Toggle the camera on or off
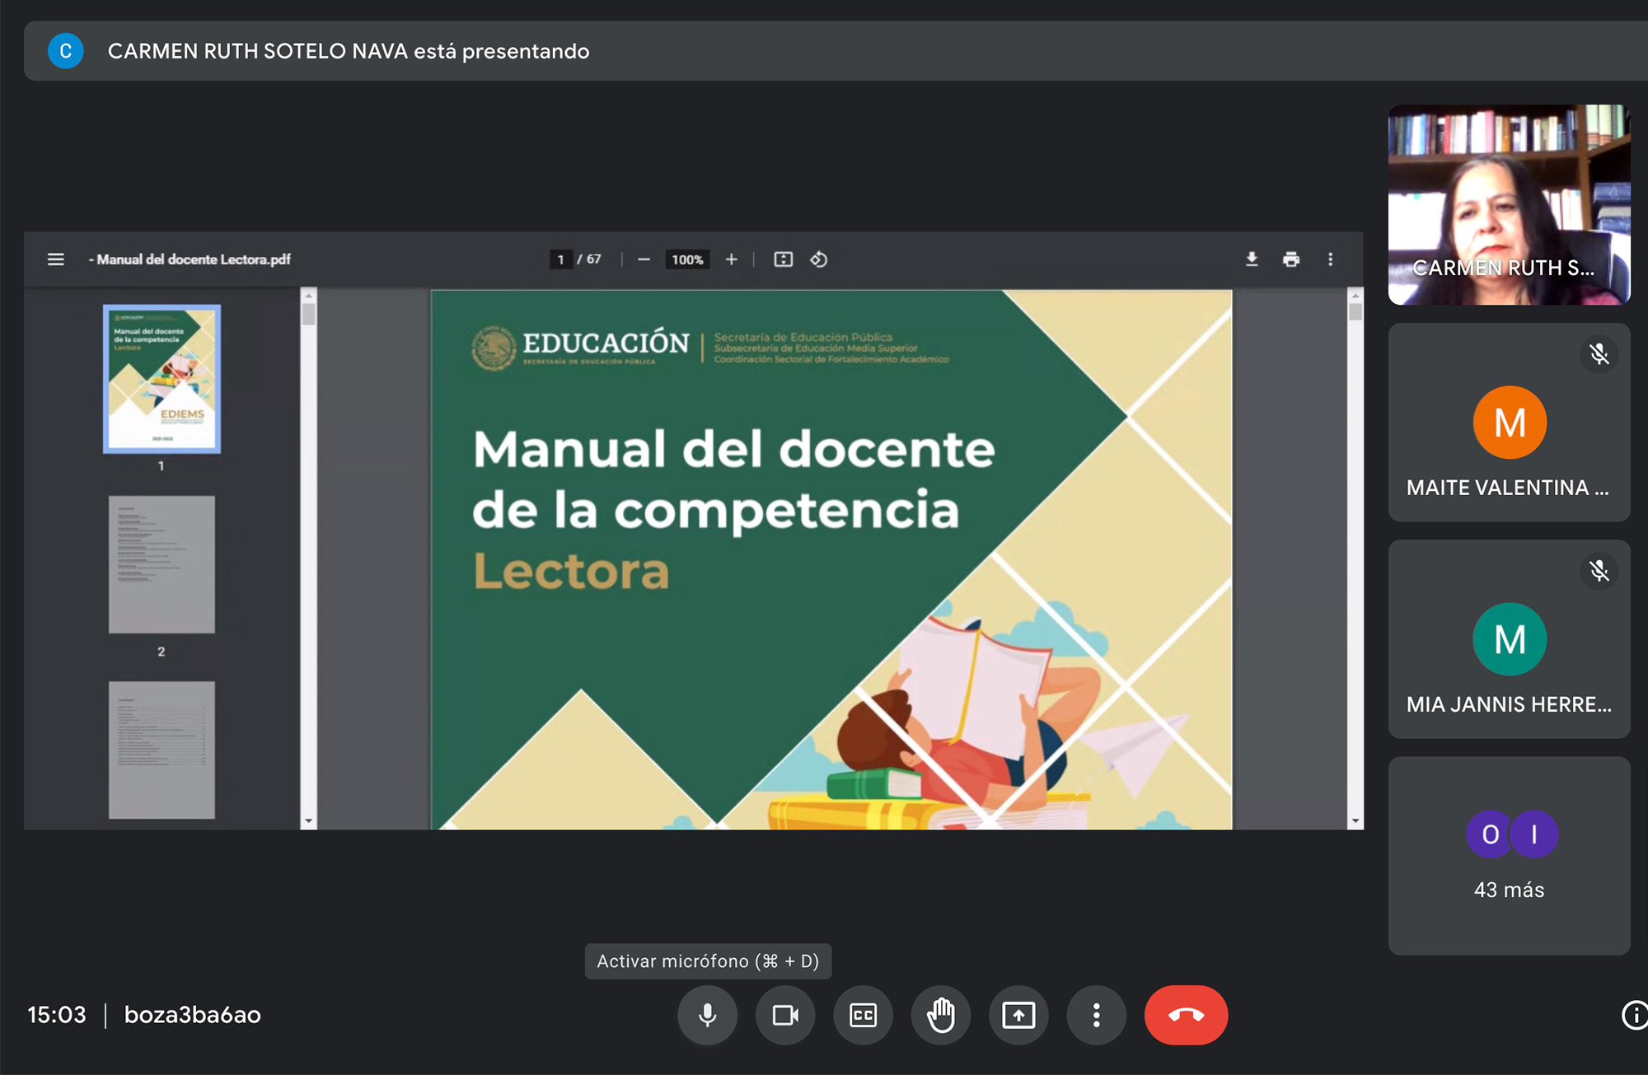Image resolution: width=1648 pixels, height=1075 pixels. (784, 1015)
